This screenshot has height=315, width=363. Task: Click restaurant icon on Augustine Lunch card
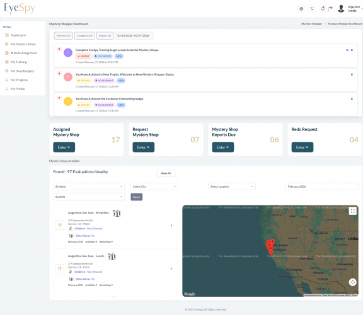tap(59, 268)
